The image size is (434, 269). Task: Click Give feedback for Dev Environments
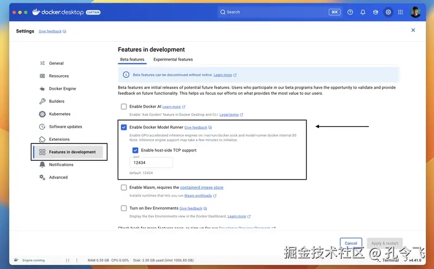[x=191, y=208]
